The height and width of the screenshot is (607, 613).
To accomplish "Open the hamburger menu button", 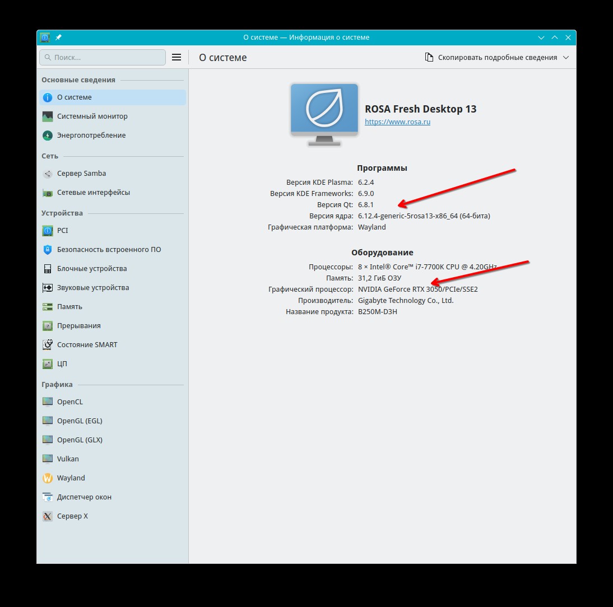I will click(177, 58).
